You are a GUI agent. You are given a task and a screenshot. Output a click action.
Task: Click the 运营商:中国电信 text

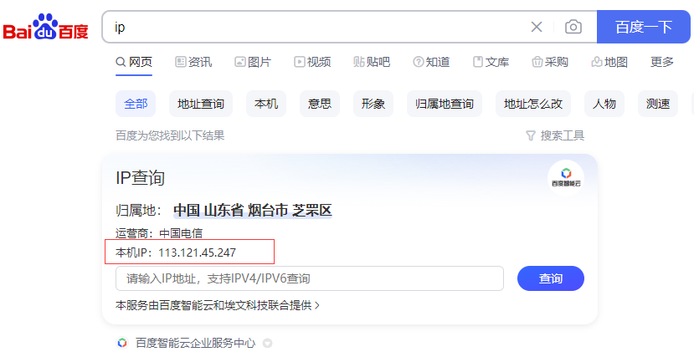pyautogui.click(x=159, y=233)
